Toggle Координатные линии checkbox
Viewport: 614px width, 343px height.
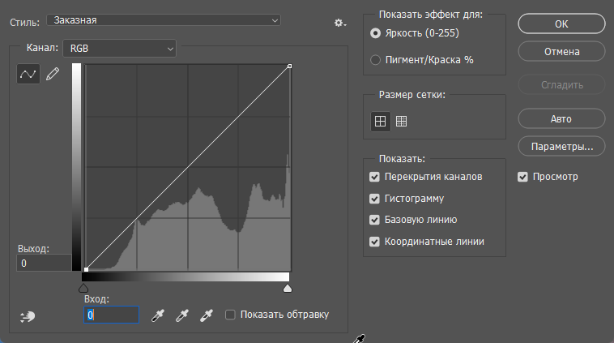[374, 242]
